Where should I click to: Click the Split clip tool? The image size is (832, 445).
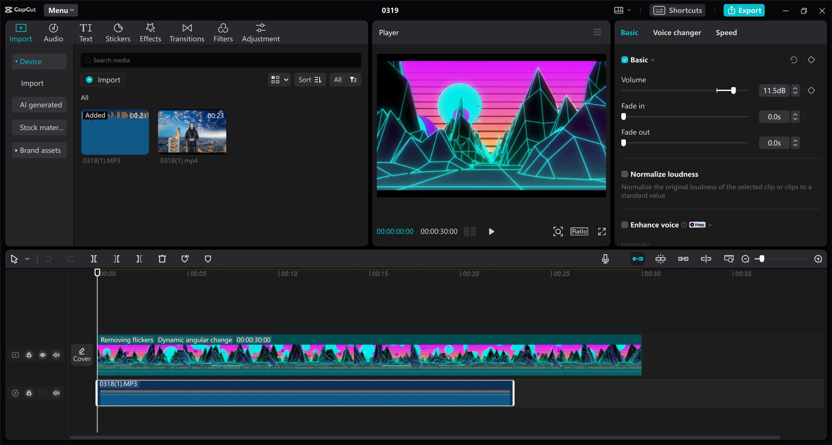tap(94, 259)
